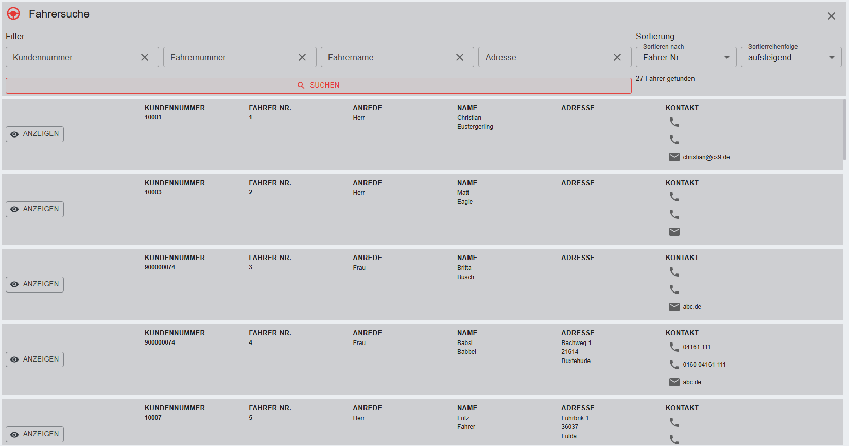Open the 'Sortieren nach' dropdown

[686, 57]
